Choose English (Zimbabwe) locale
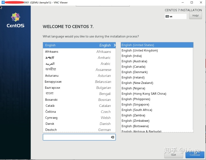The height and width of the screenshot is (160, 206). click(157, 121)
